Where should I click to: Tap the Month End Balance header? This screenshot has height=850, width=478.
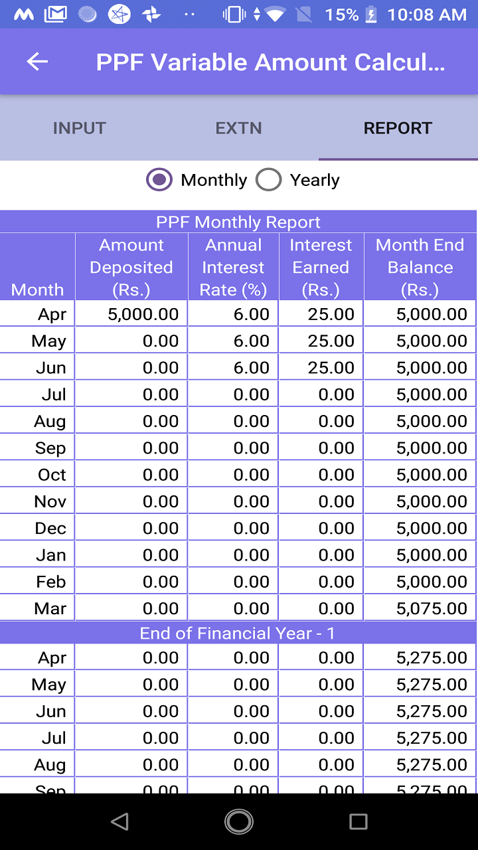click(x=420, y=267)
